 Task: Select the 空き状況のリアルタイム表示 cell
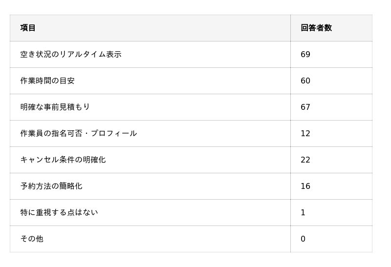pos(71,54)
